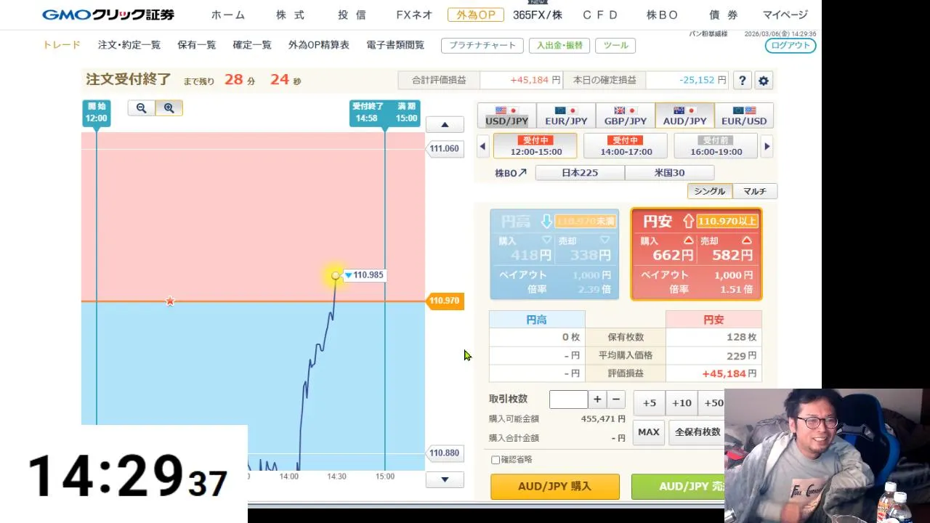The height and width of the screenshot is (523, 930).
Task: Choose the 16:00-19:00 round
Action: point(716,146)
